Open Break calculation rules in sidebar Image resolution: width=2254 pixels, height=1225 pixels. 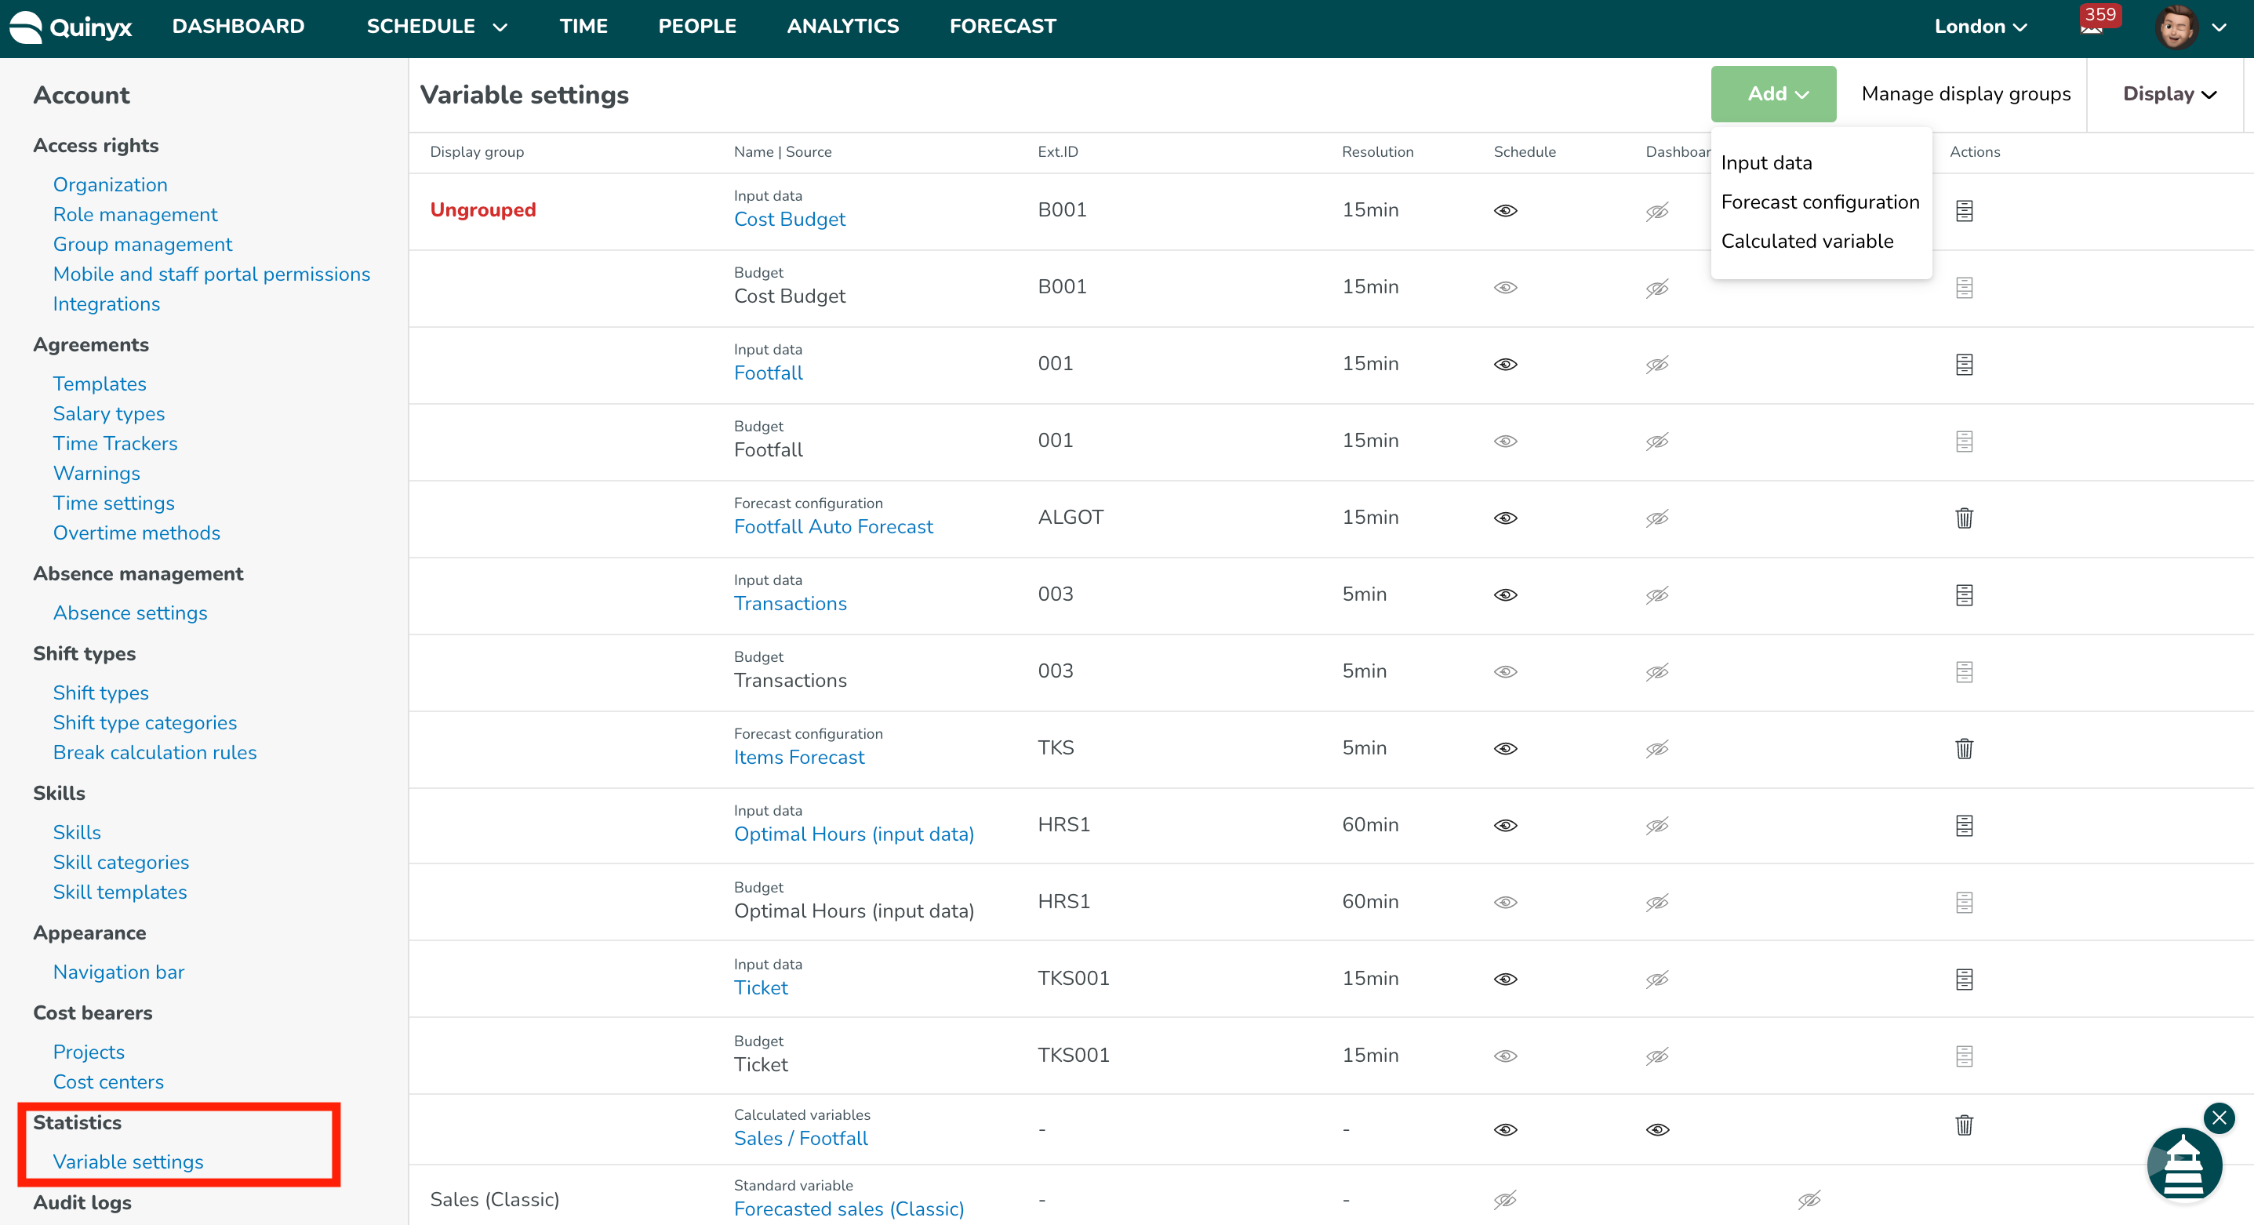(155, 753)
